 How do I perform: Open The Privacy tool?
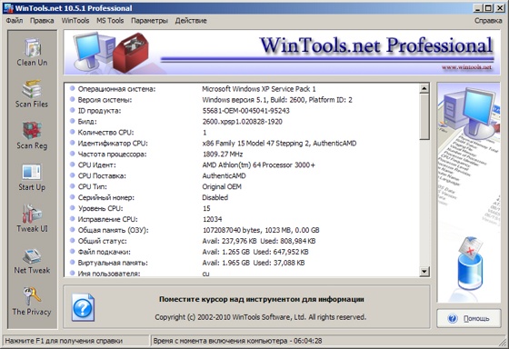pos(32,301)
